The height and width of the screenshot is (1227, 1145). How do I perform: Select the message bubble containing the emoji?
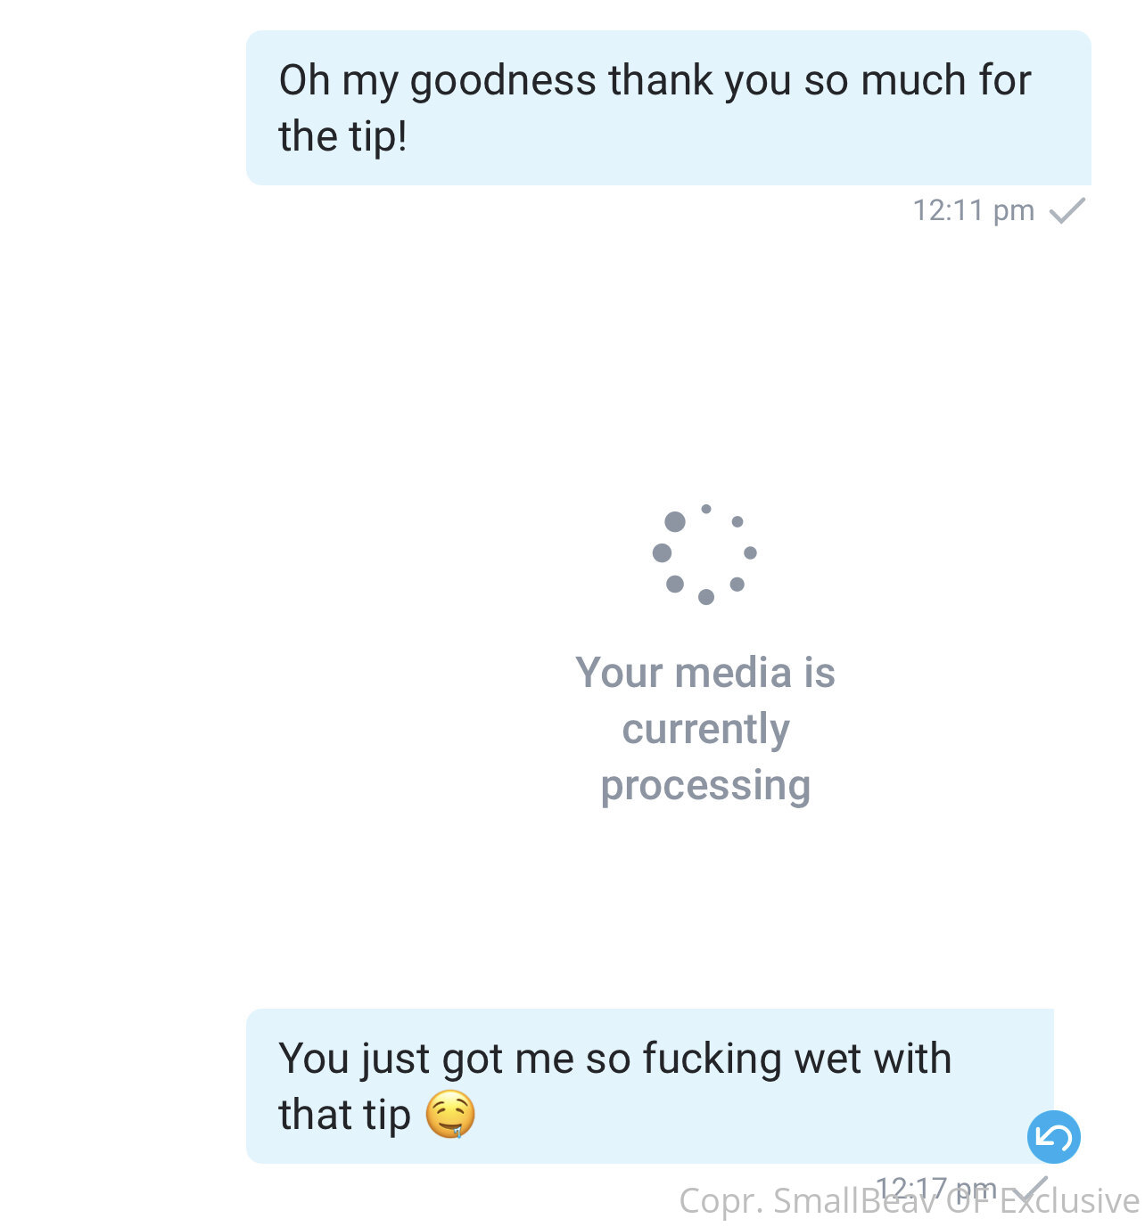649,1085
